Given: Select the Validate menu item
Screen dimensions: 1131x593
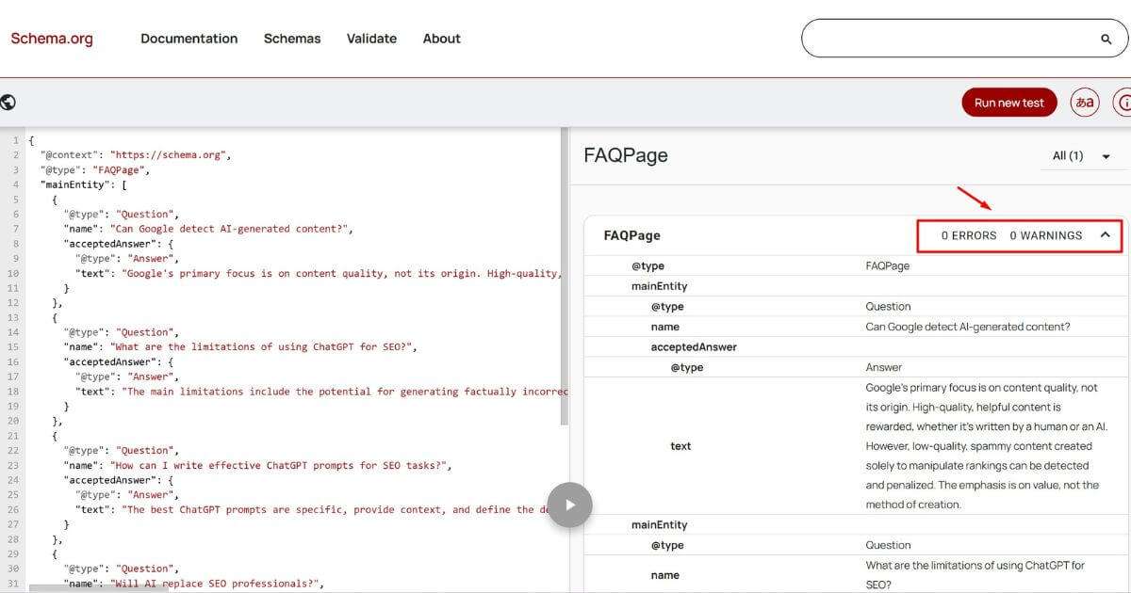Looking at the screenshot, I should (x=371, y=39).
